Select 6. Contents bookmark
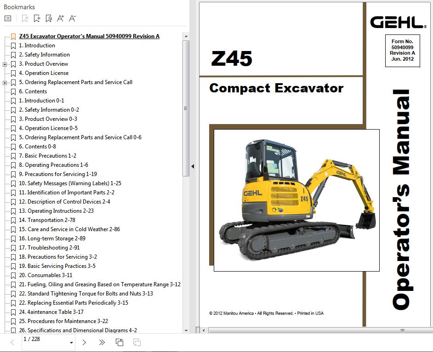This screenshot has height=352, width=433. (33, 91)
